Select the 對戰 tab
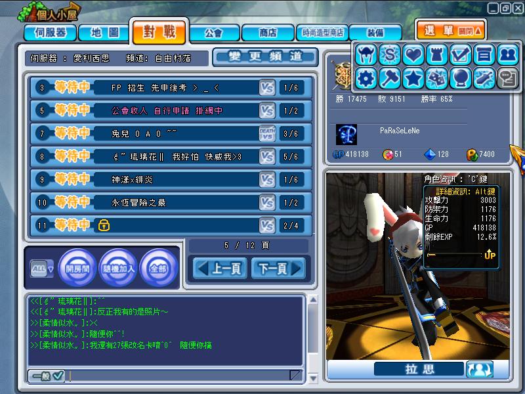Image resolution: width=525 pixels, height=394 pixels. point(159,32)
